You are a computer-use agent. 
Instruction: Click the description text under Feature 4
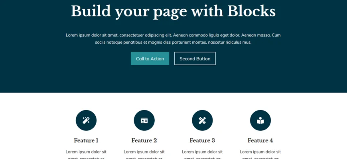(x=260, y=152)
